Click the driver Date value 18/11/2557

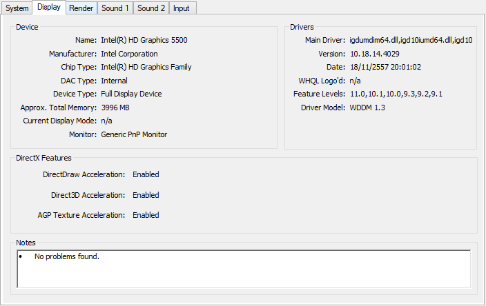pos(386,67)
